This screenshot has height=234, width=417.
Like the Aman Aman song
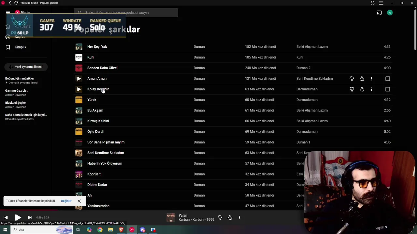(362, 79)
